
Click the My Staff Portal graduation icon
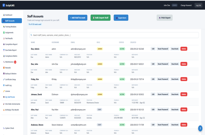(4, 97)
